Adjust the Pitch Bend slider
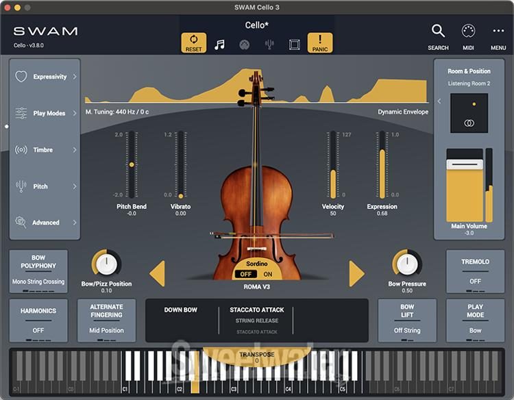 132,164
